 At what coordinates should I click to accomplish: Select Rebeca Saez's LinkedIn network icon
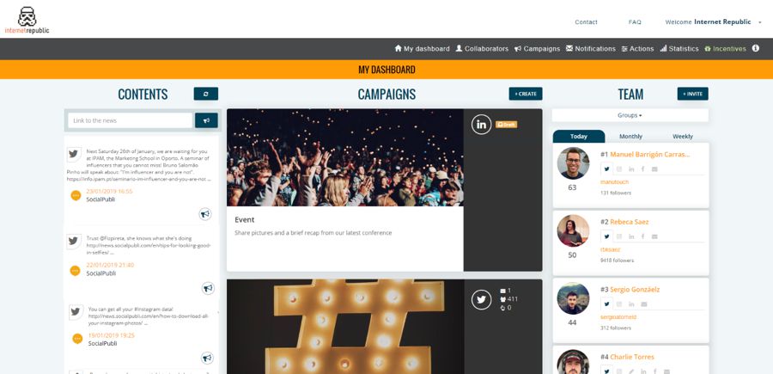(x=631, y=236)
